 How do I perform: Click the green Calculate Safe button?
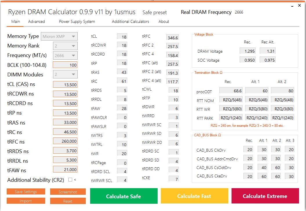[x=124, y=196]
